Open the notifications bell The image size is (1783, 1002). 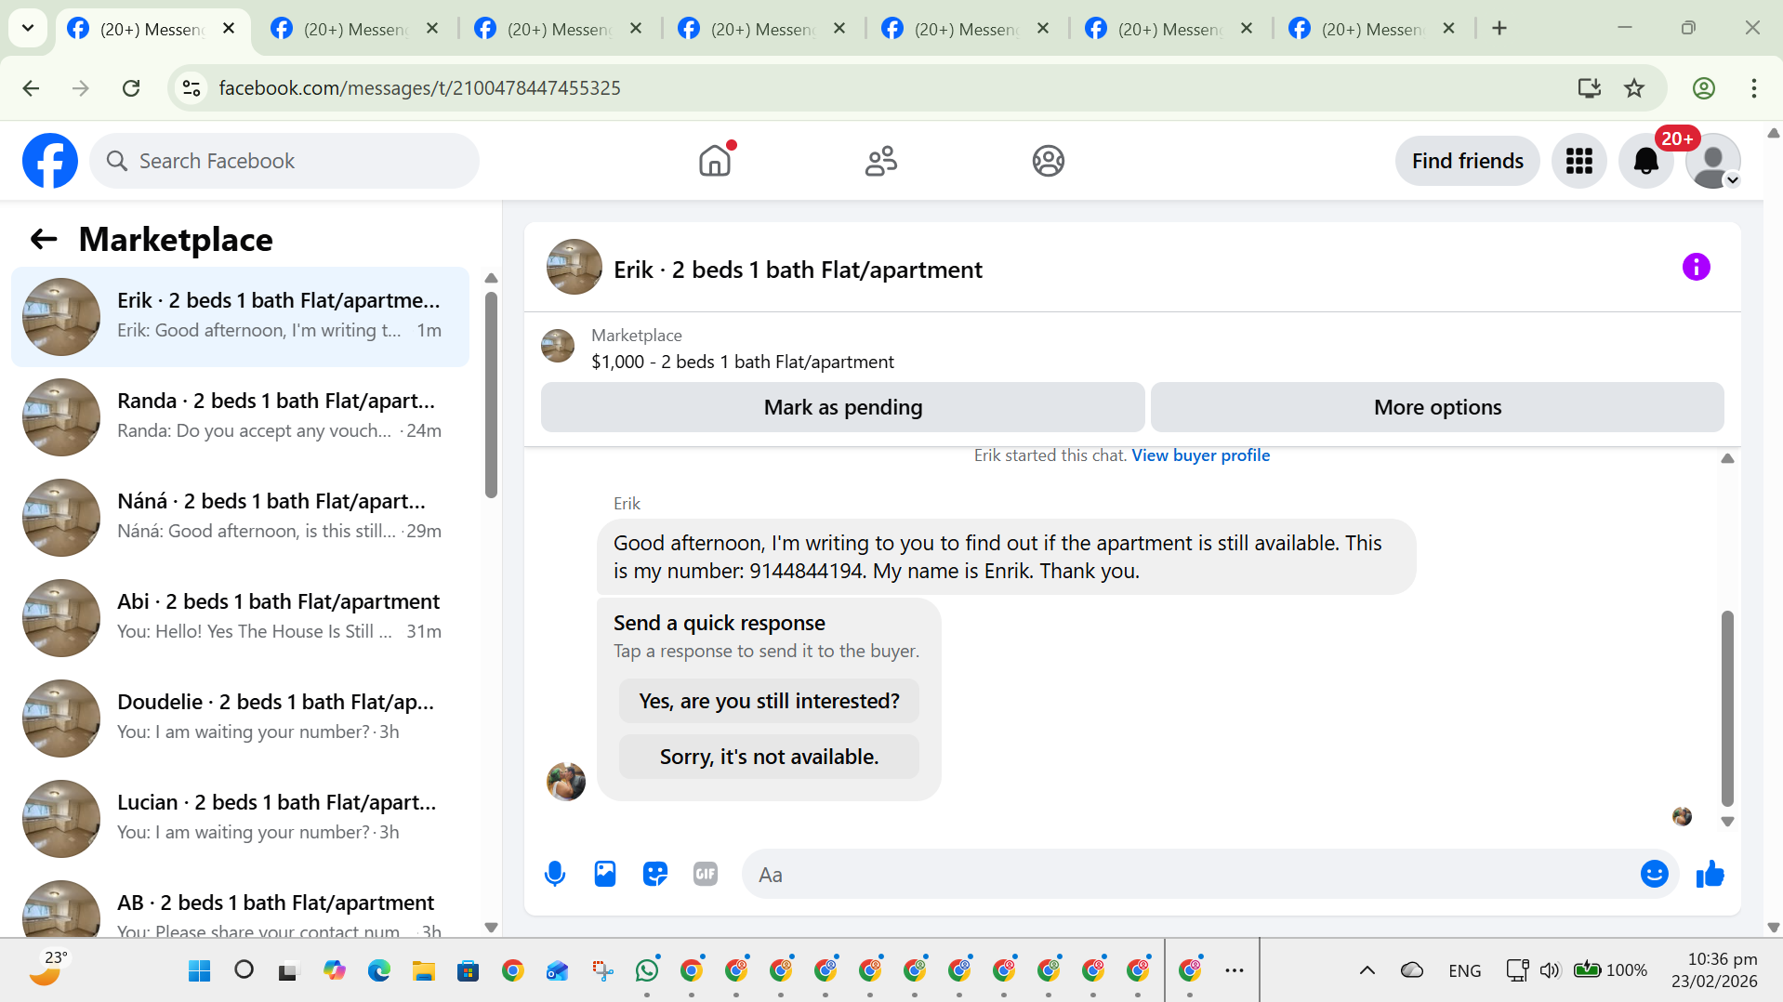1645,161
